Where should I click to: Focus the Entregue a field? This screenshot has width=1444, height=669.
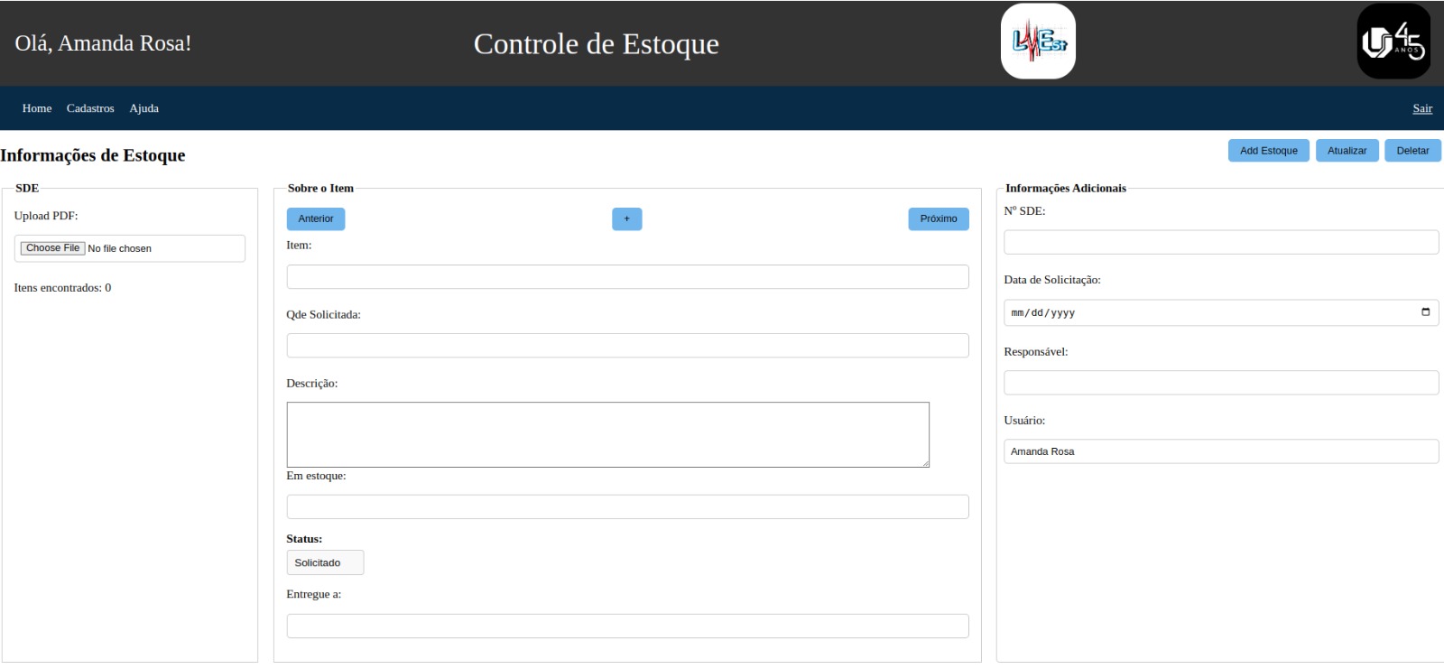pos(627,626)
